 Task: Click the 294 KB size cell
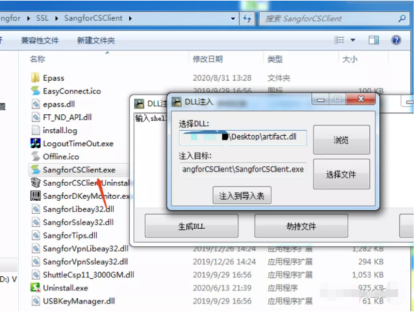point(371,261)
